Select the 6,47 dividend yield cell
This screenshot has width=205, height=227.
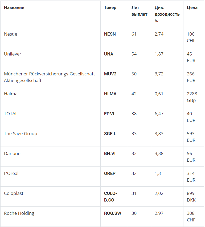[x=167, y=117]
